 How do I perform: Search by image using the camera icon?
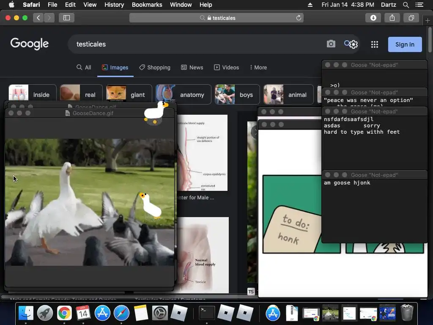(331, 44)
